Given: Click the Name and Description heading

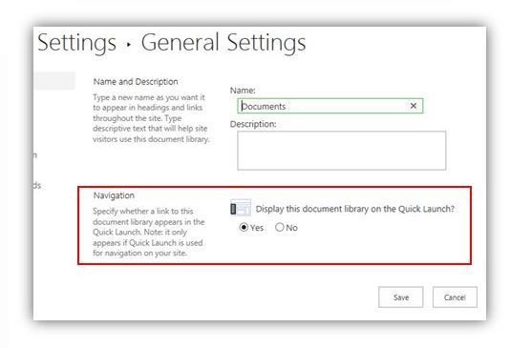Looking at the screenshot, I should pos(136,81).
